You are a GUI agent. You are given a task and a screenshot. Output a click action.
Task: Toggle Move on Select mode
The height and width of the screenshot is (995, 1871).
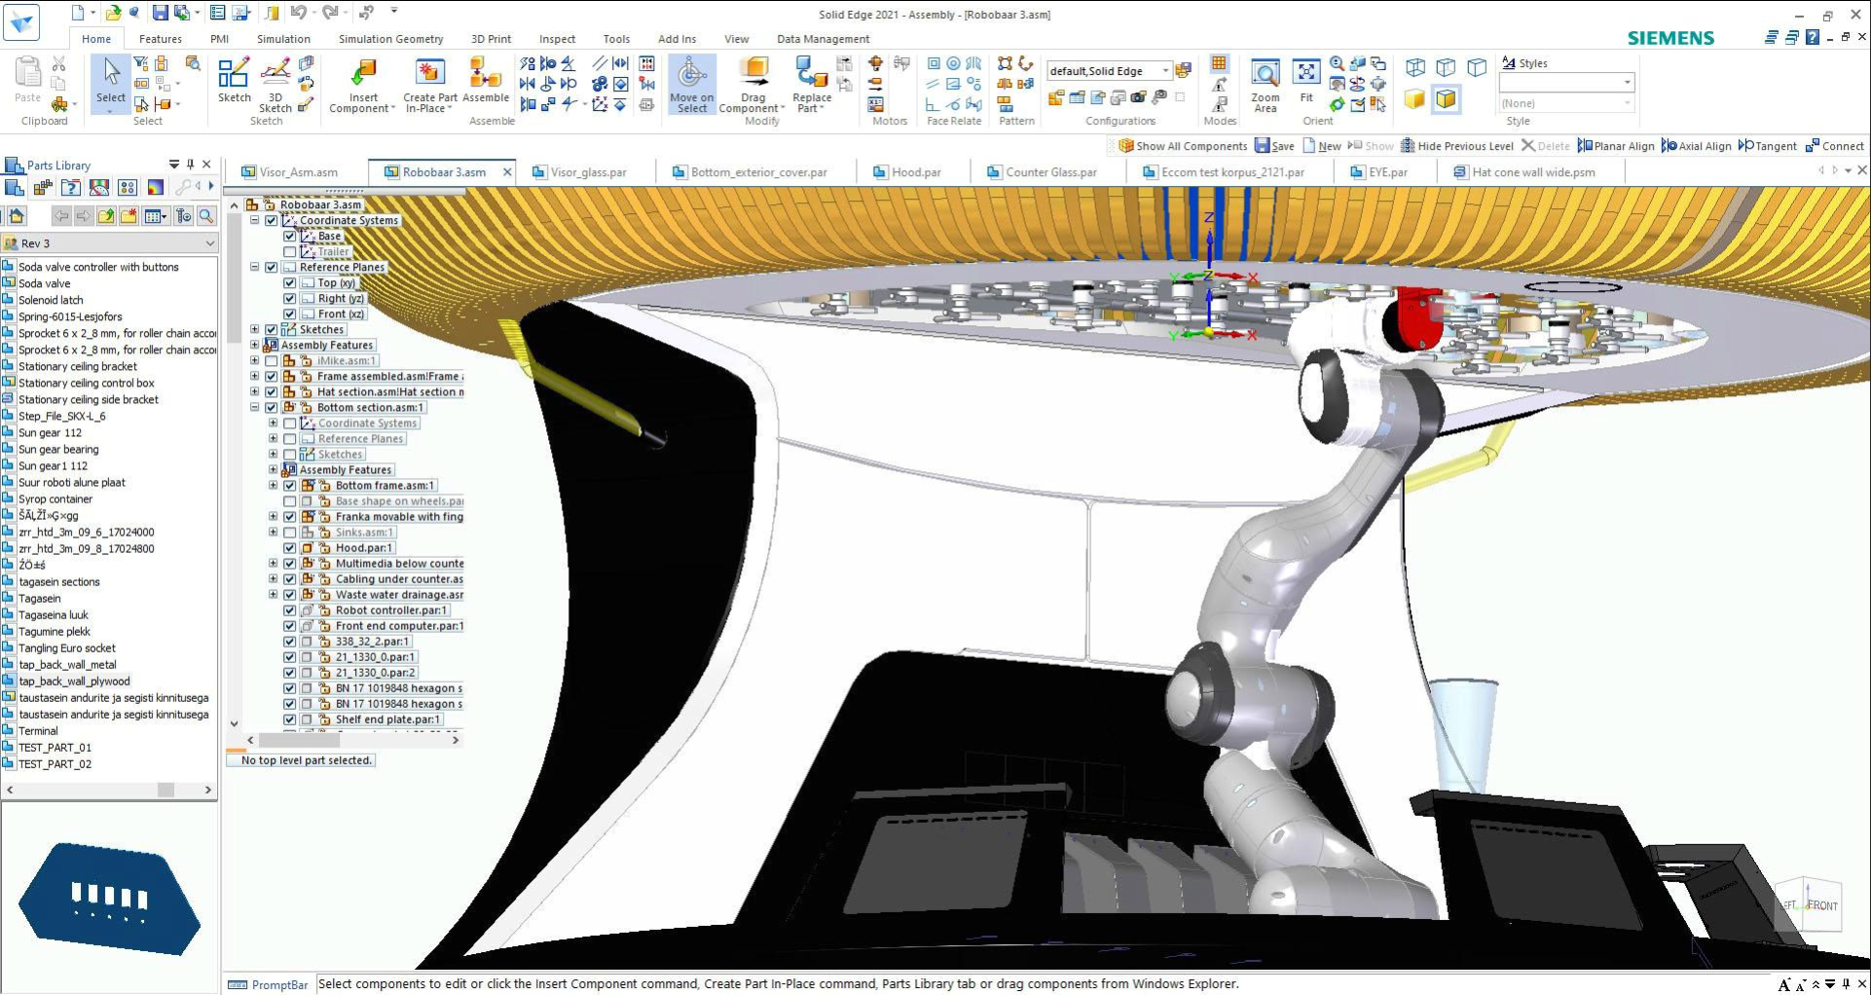click(x=691, y=85)
